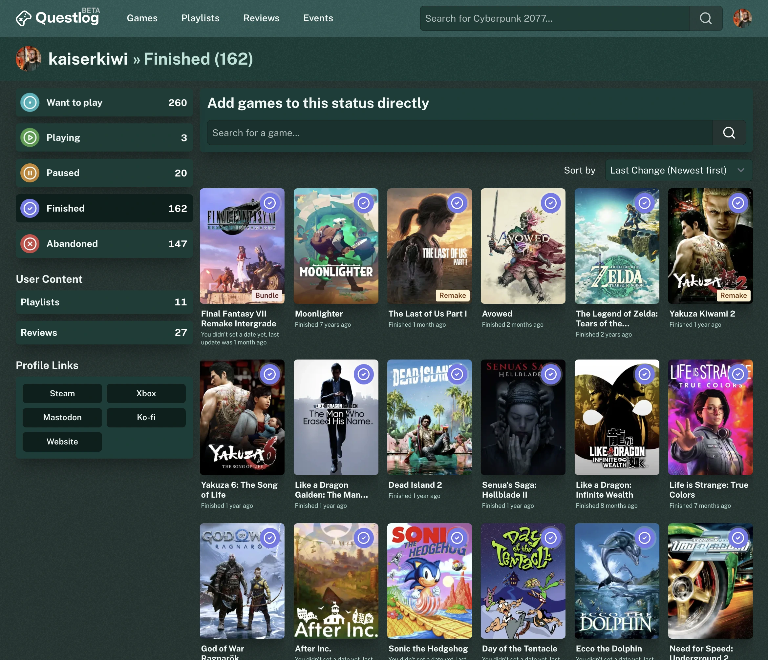Open the Avowed cover art
Viewport: 768px width, 660px height.
[x=523, y=246]
